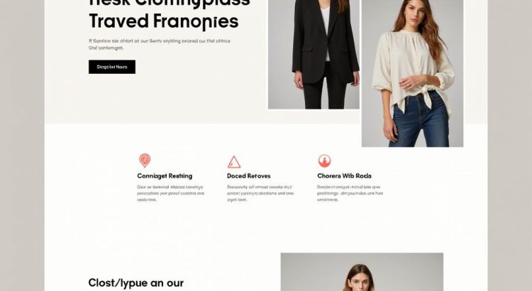This screenshot has width=532, height=291.
Task: Click the red circular flame icon
Action: (324, 161)
